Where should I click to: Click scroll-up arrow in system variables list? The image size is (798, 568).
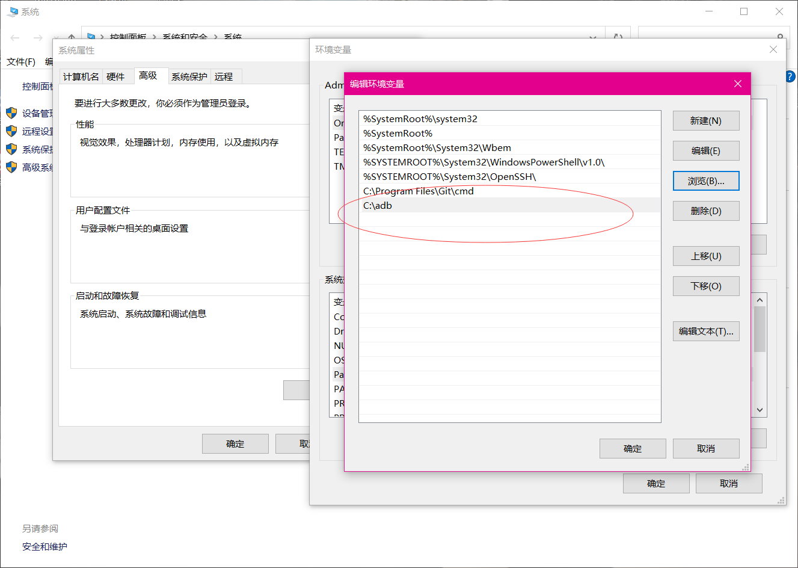760,300
